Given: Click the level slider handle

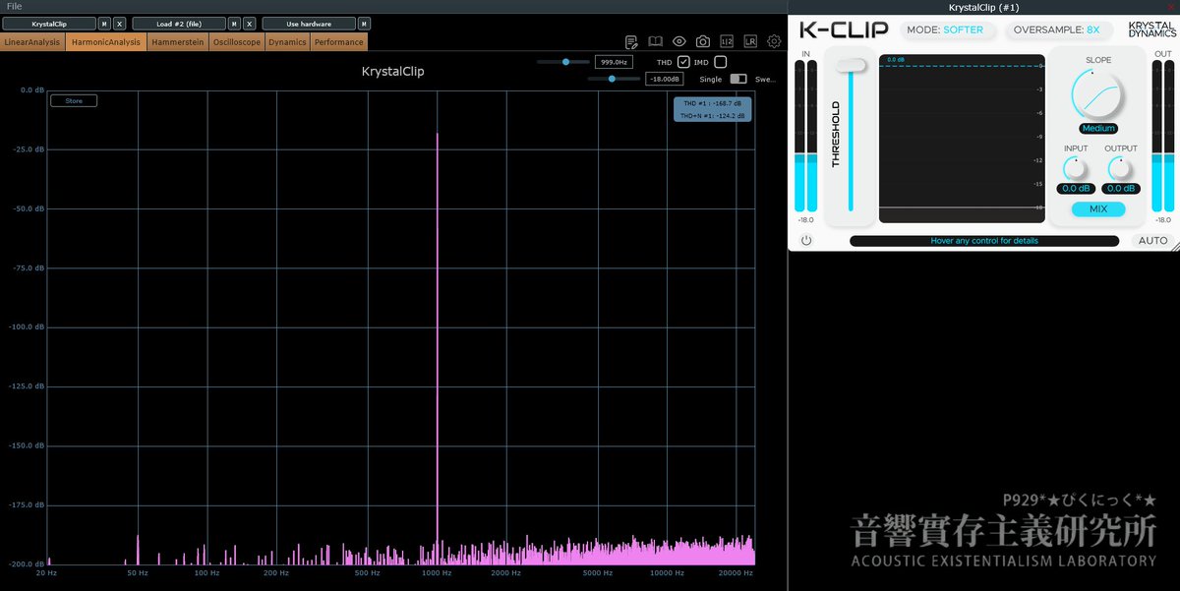Looking at the screenshot, I should click(612, 79).
